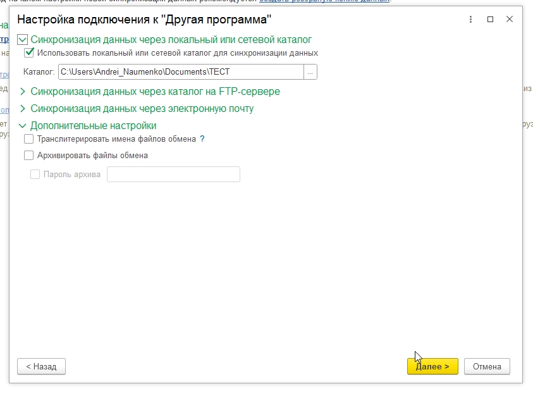Click the catalog browse button with dots
This screenshot has height=396, width=533.
click(x=310, y=72)
